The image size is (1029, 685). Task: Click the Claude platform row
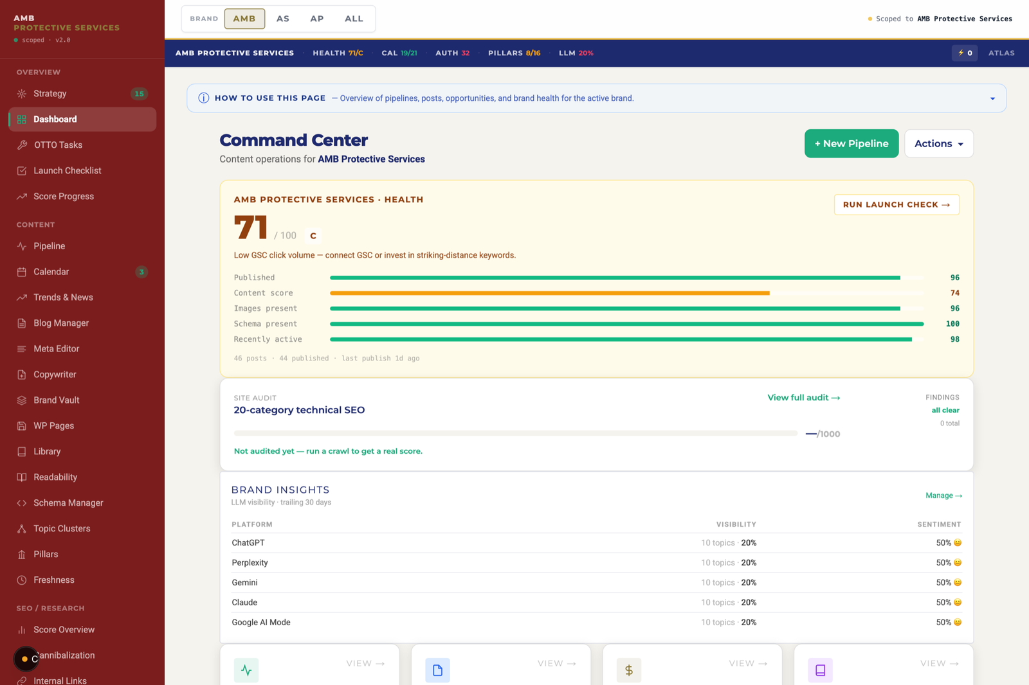tap(596, 603)
